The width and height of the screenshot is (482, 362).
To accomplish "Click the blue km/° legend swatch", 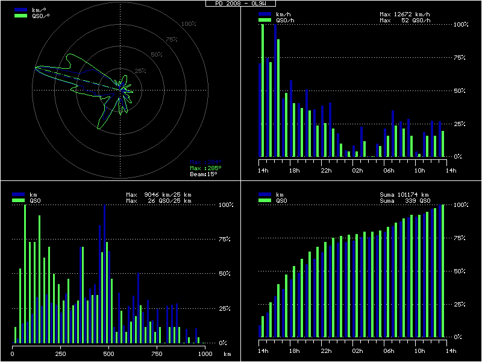I will pos(20,10).
